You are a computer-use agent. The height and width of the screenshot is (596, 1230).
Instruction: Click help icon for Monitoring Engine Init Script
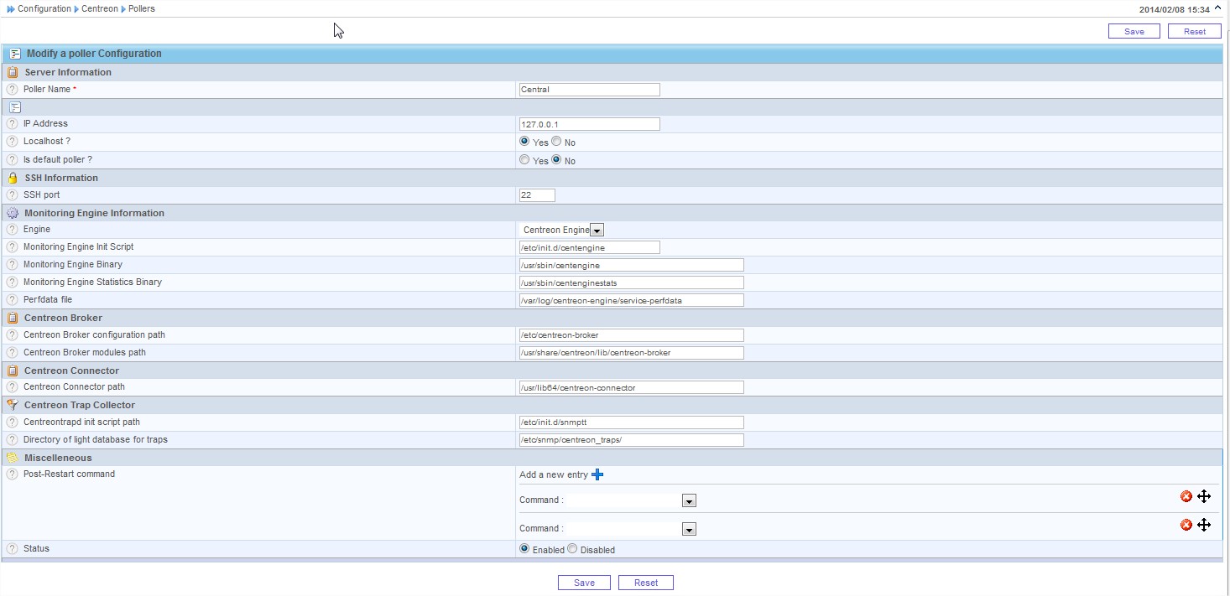click(x=12, y=247)
